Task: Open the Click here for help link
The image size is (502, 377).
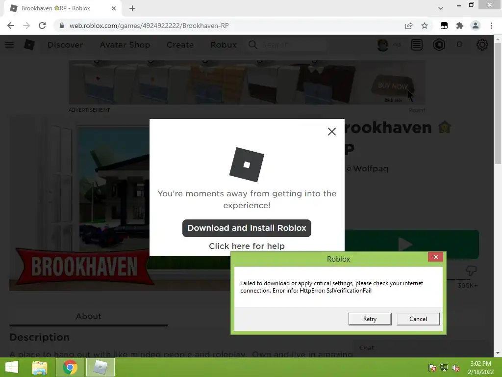Action: tap(247, 246)
